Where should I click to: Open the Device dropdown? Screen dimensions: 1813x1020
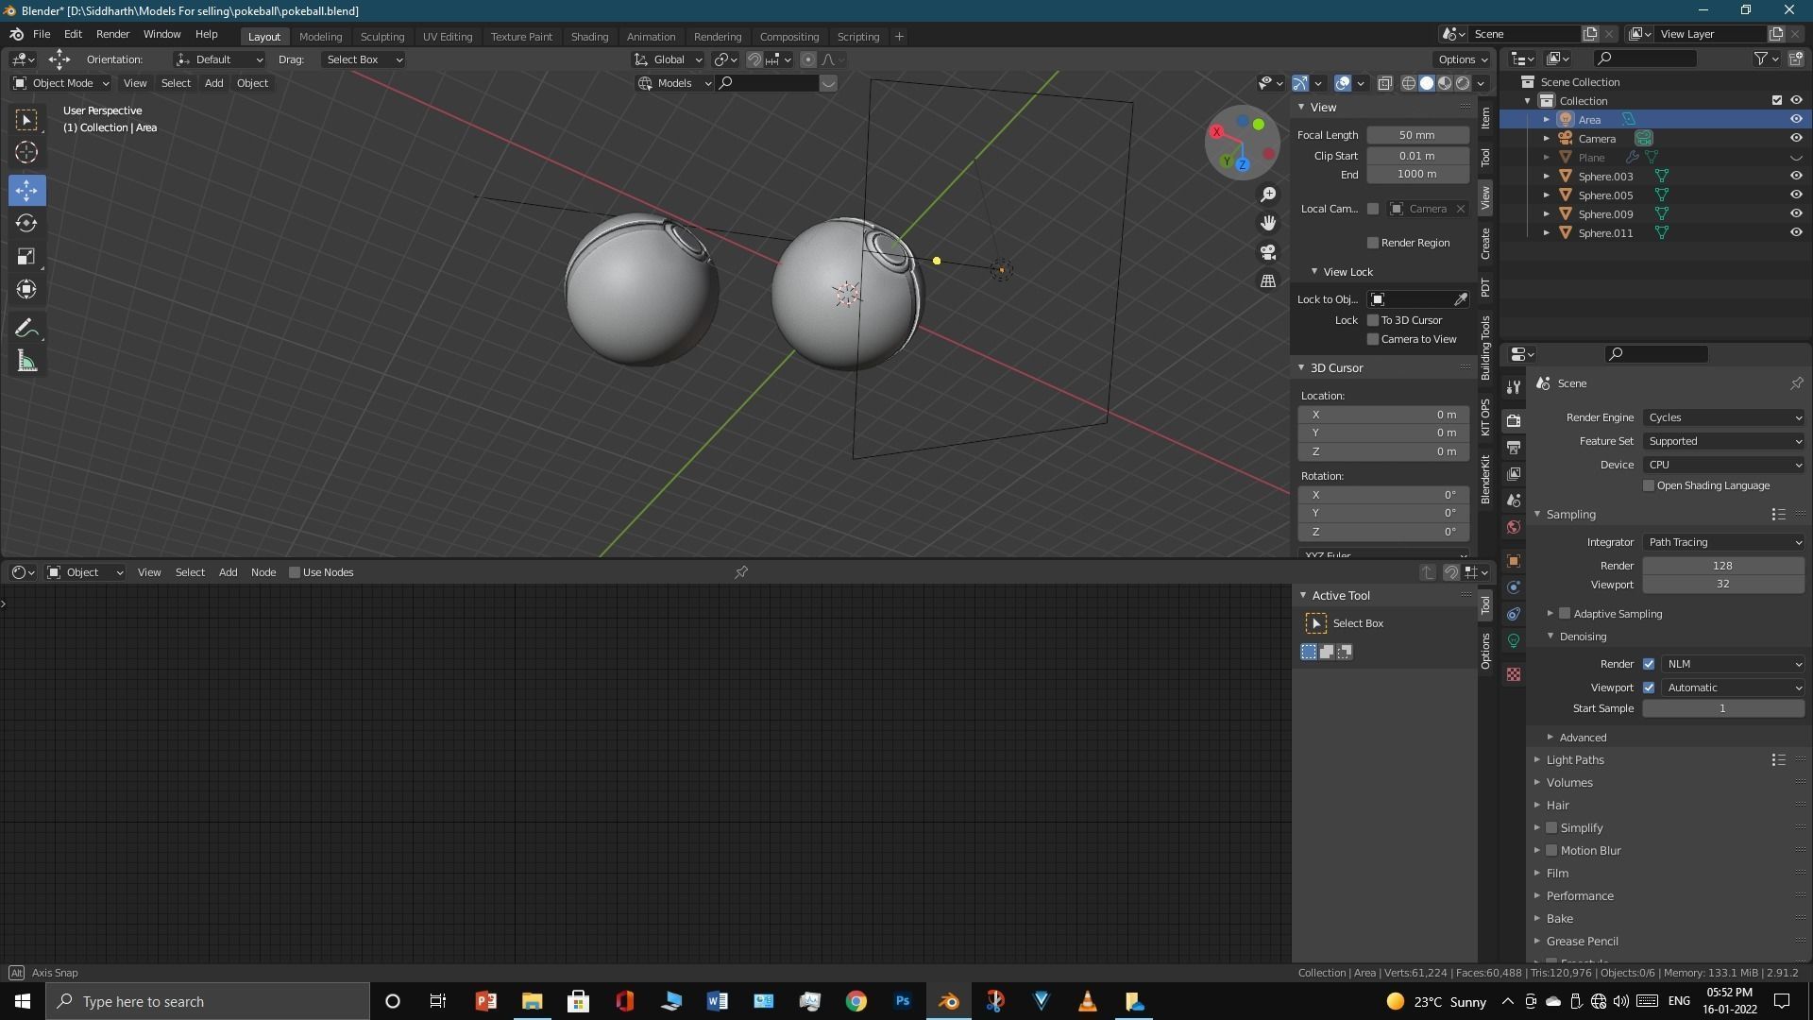coord(1723,465)
